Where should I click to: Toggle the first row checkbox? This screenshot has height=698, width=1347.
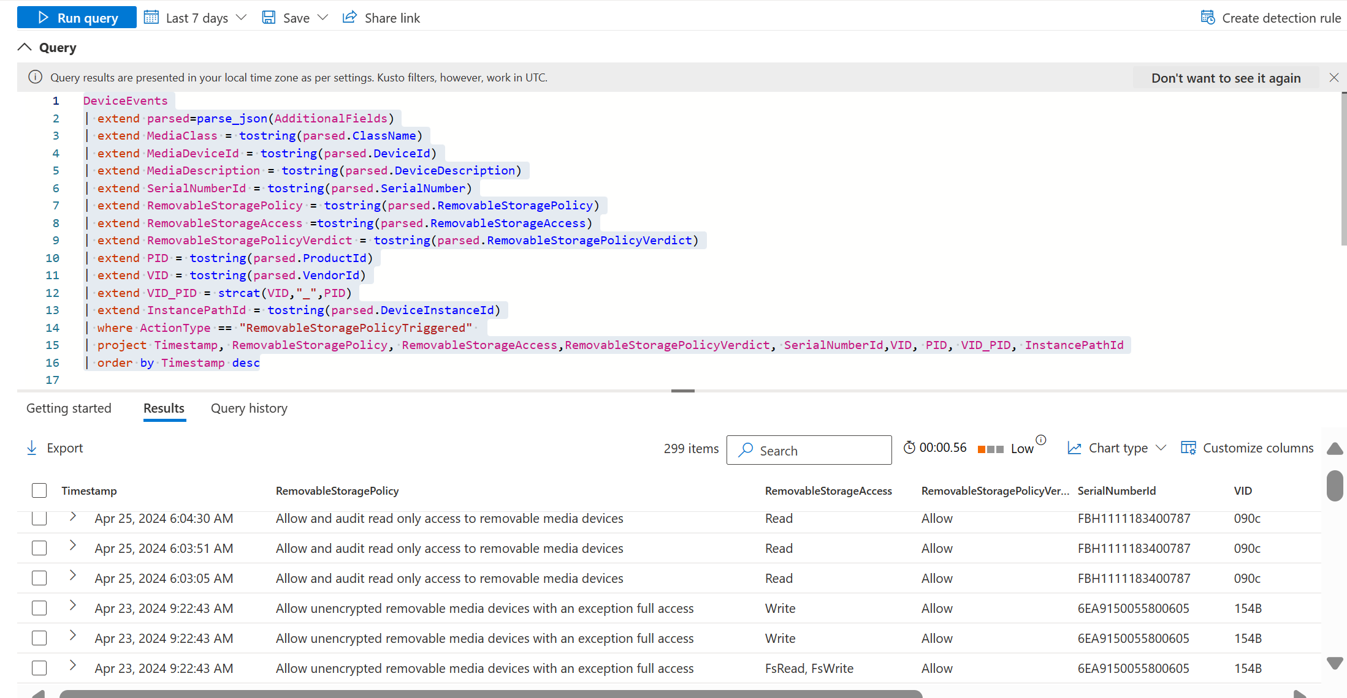click(x=39, y=517)
